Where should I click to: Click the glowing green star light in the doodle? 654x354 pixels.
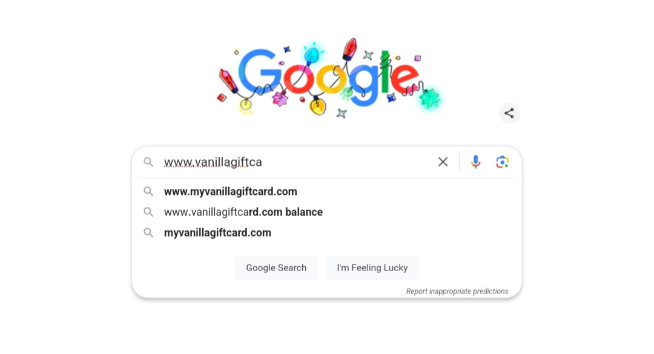point(429,99)
